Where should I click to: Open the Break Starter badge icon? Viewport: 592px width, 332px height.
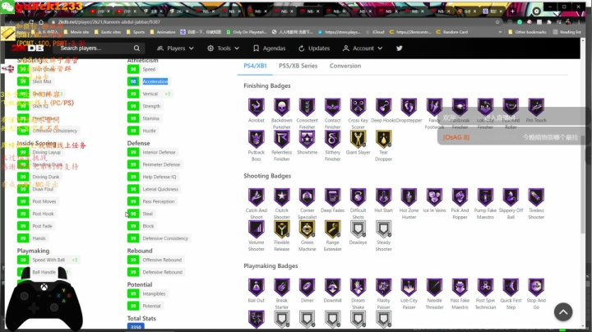point(282,287)
